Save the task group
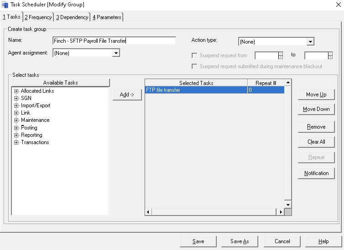Viewport: 344px width, 250px height. point(198,241)
